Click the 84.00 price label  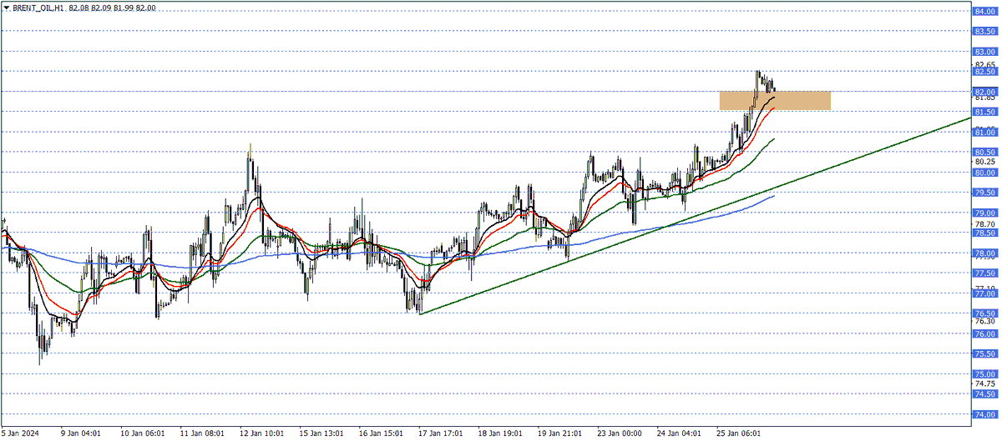(x=984, y=11)
